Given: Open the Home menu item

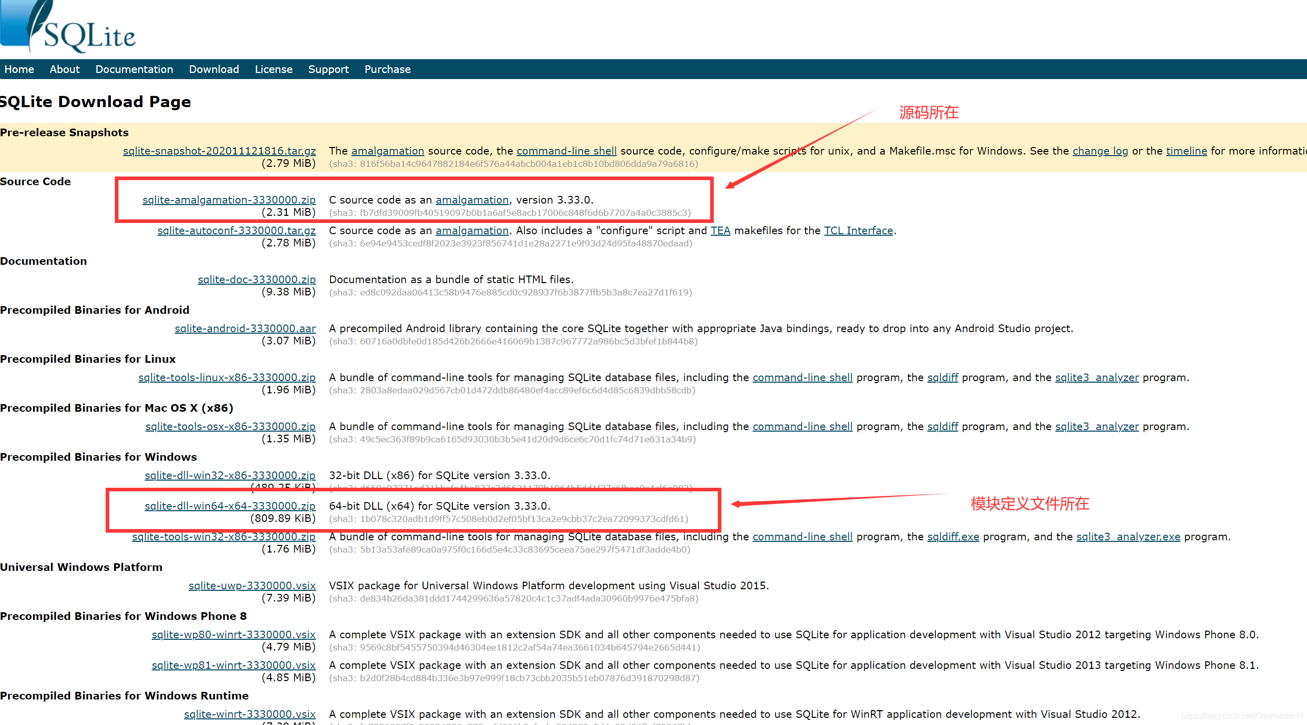Looking at the screenshot, I should (19, 69).
